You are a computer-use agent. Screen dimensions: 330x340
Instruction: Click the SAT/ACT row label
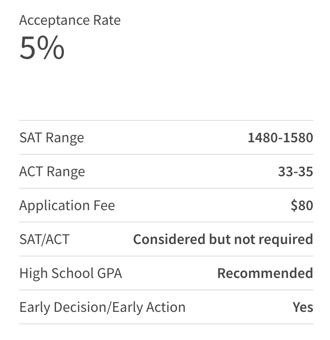pyautogui.click(x=44, y=239)
